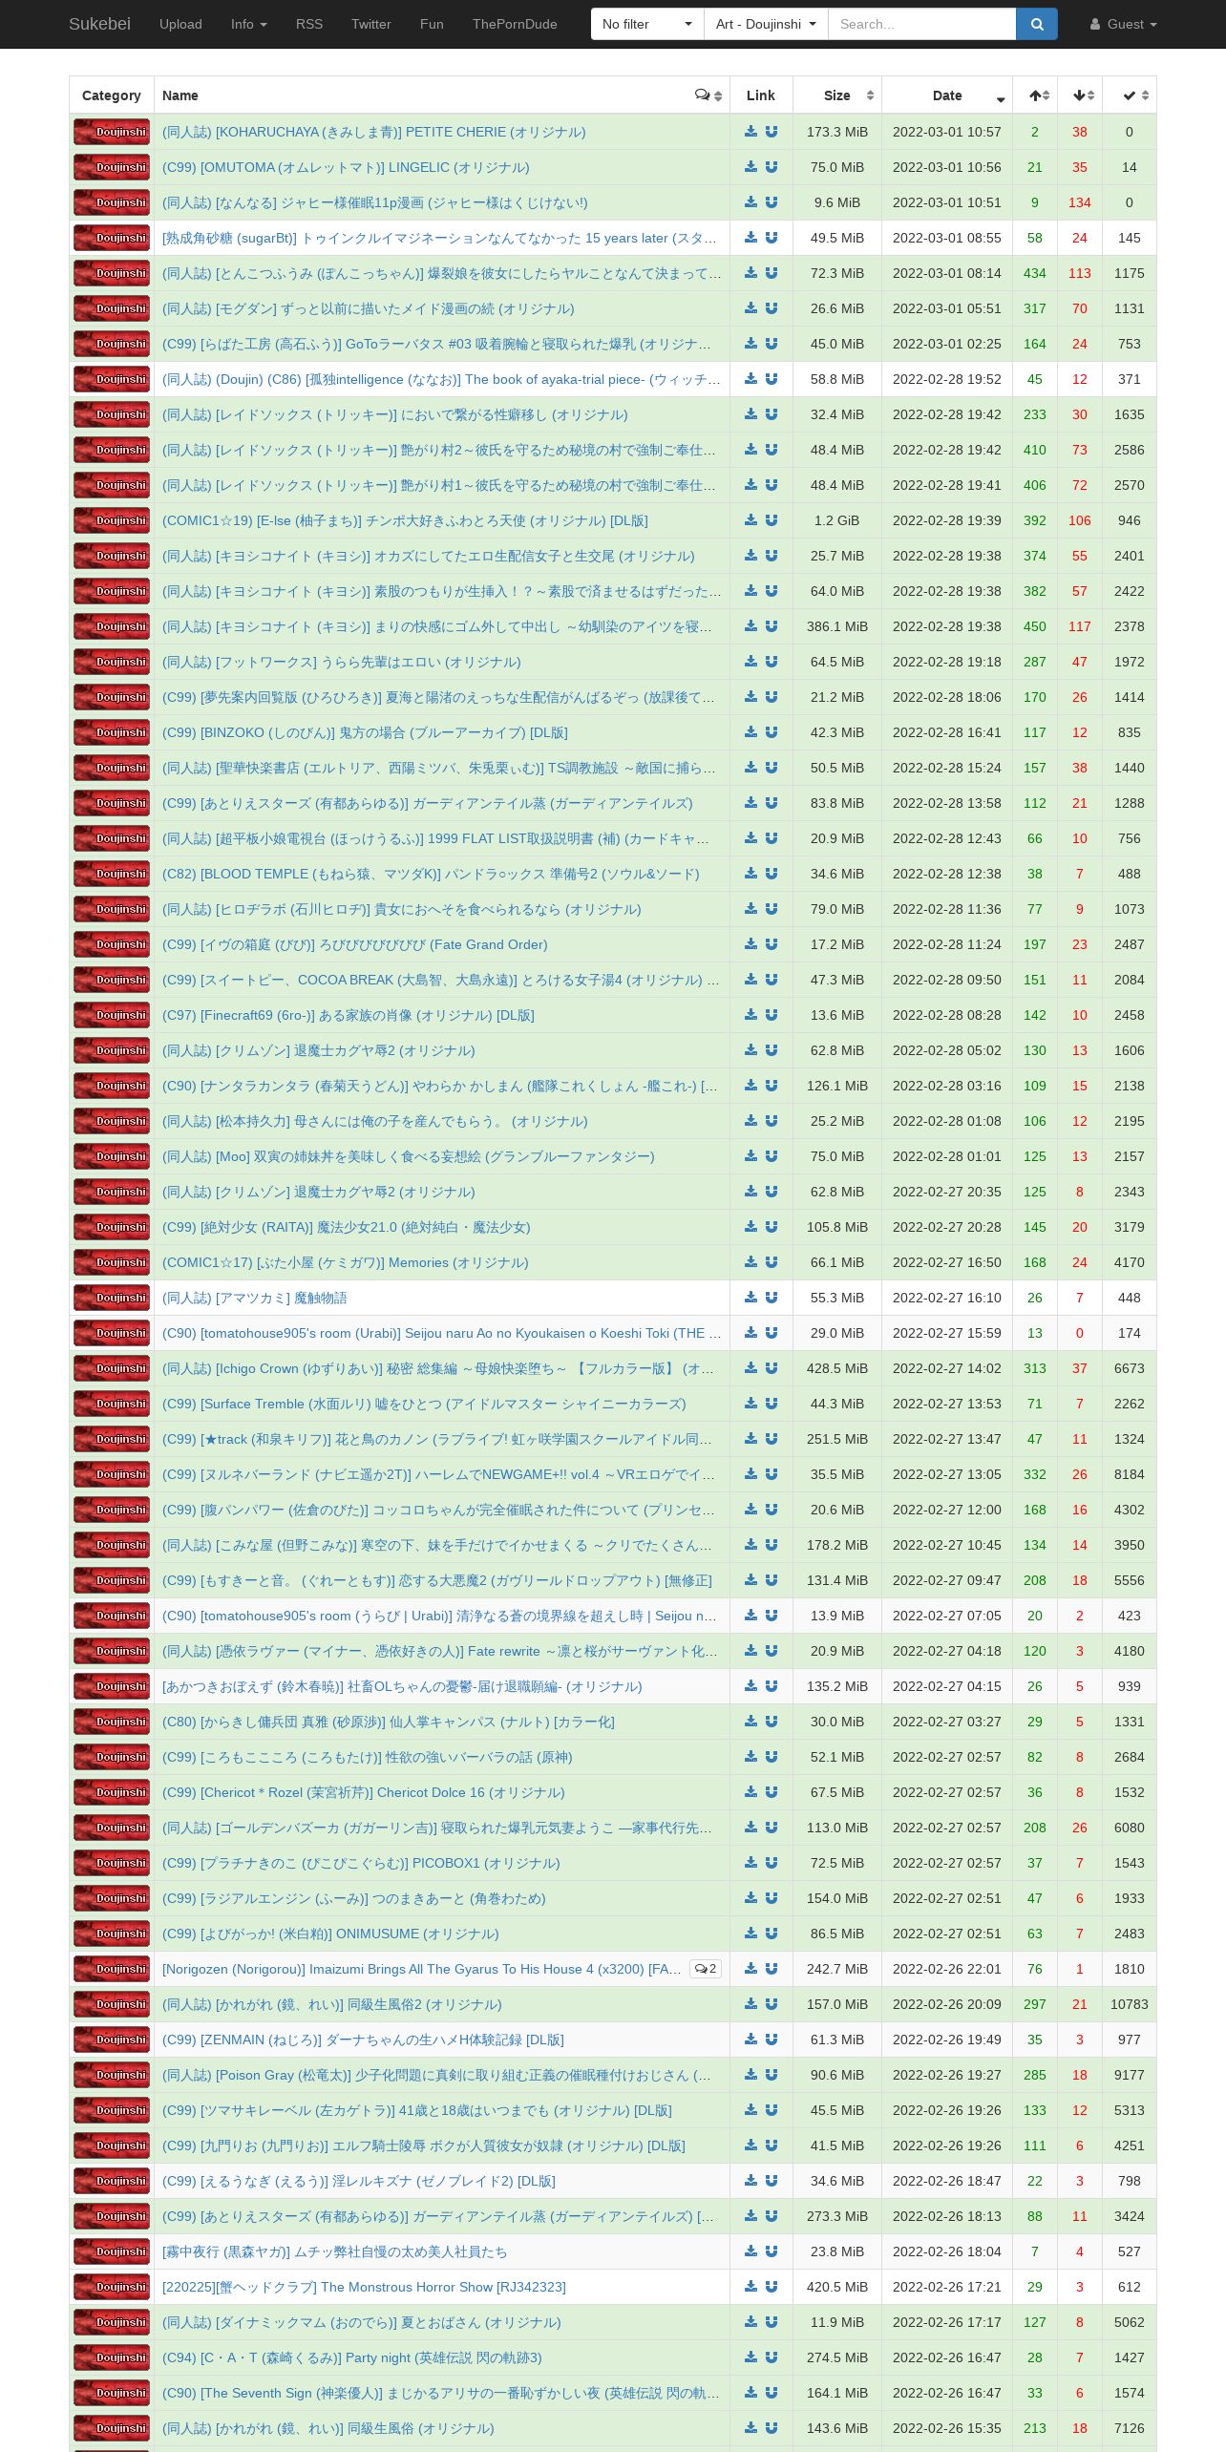The height and width of the screenshot is (2452, 1226).
Task: Open the Chericot Dolce 16 title link
Action: tap(364, 1792)
